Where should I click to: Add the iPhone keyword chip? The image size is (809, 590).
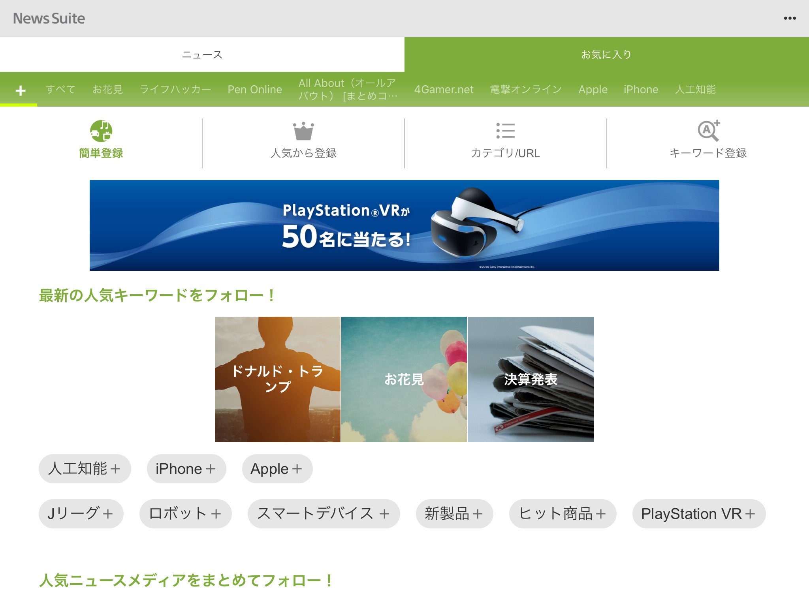[186, 469]
